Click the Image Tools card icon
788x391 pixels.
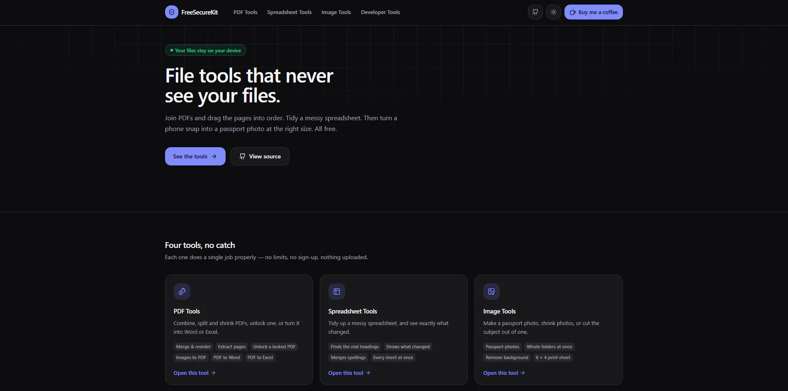pyautogui.click(x=491, y=291)
